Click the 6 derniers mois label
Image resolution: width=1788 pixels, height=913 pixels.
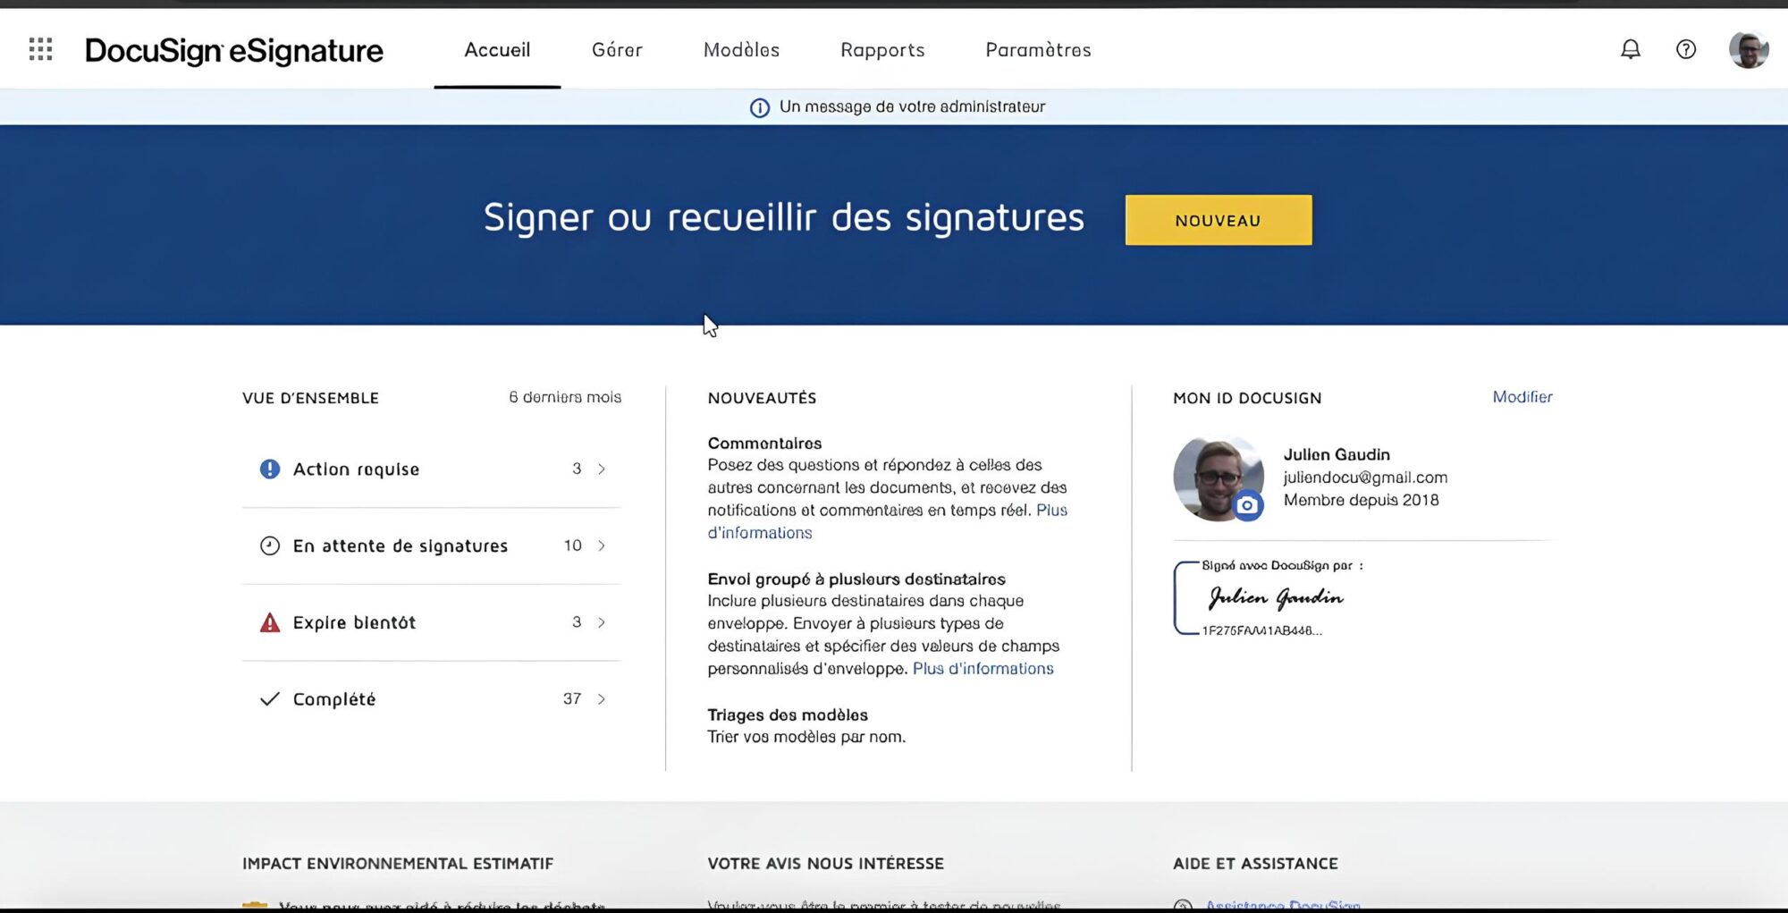point(565,397)
